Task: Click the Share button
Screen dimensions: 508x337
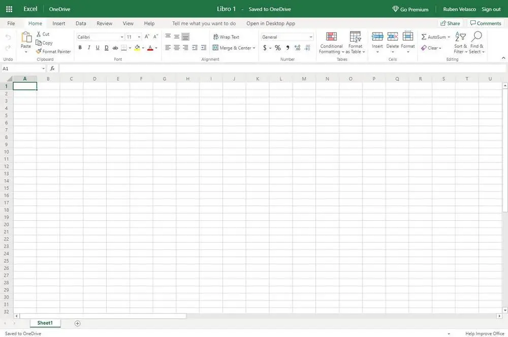Action: (450, 23)
